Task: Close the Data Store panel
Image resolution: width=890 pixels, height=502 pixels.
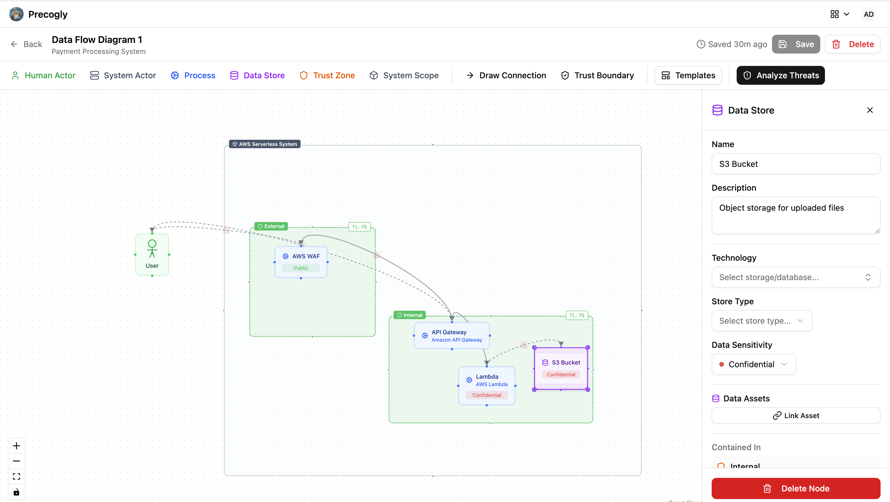Action: click(x=870, y=110)
